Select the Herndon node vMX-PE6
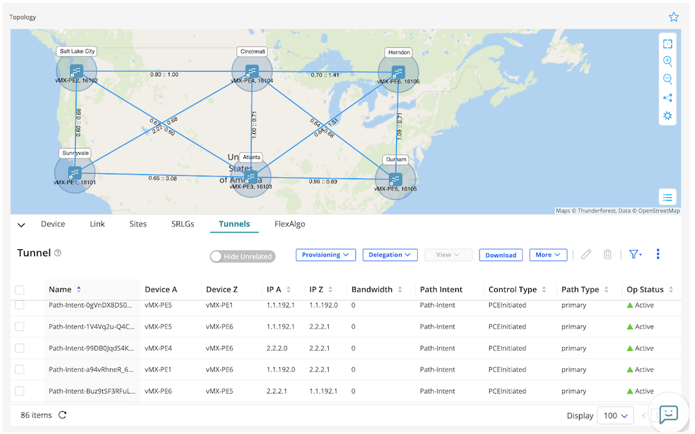695x434 pixels. (398, 72)
